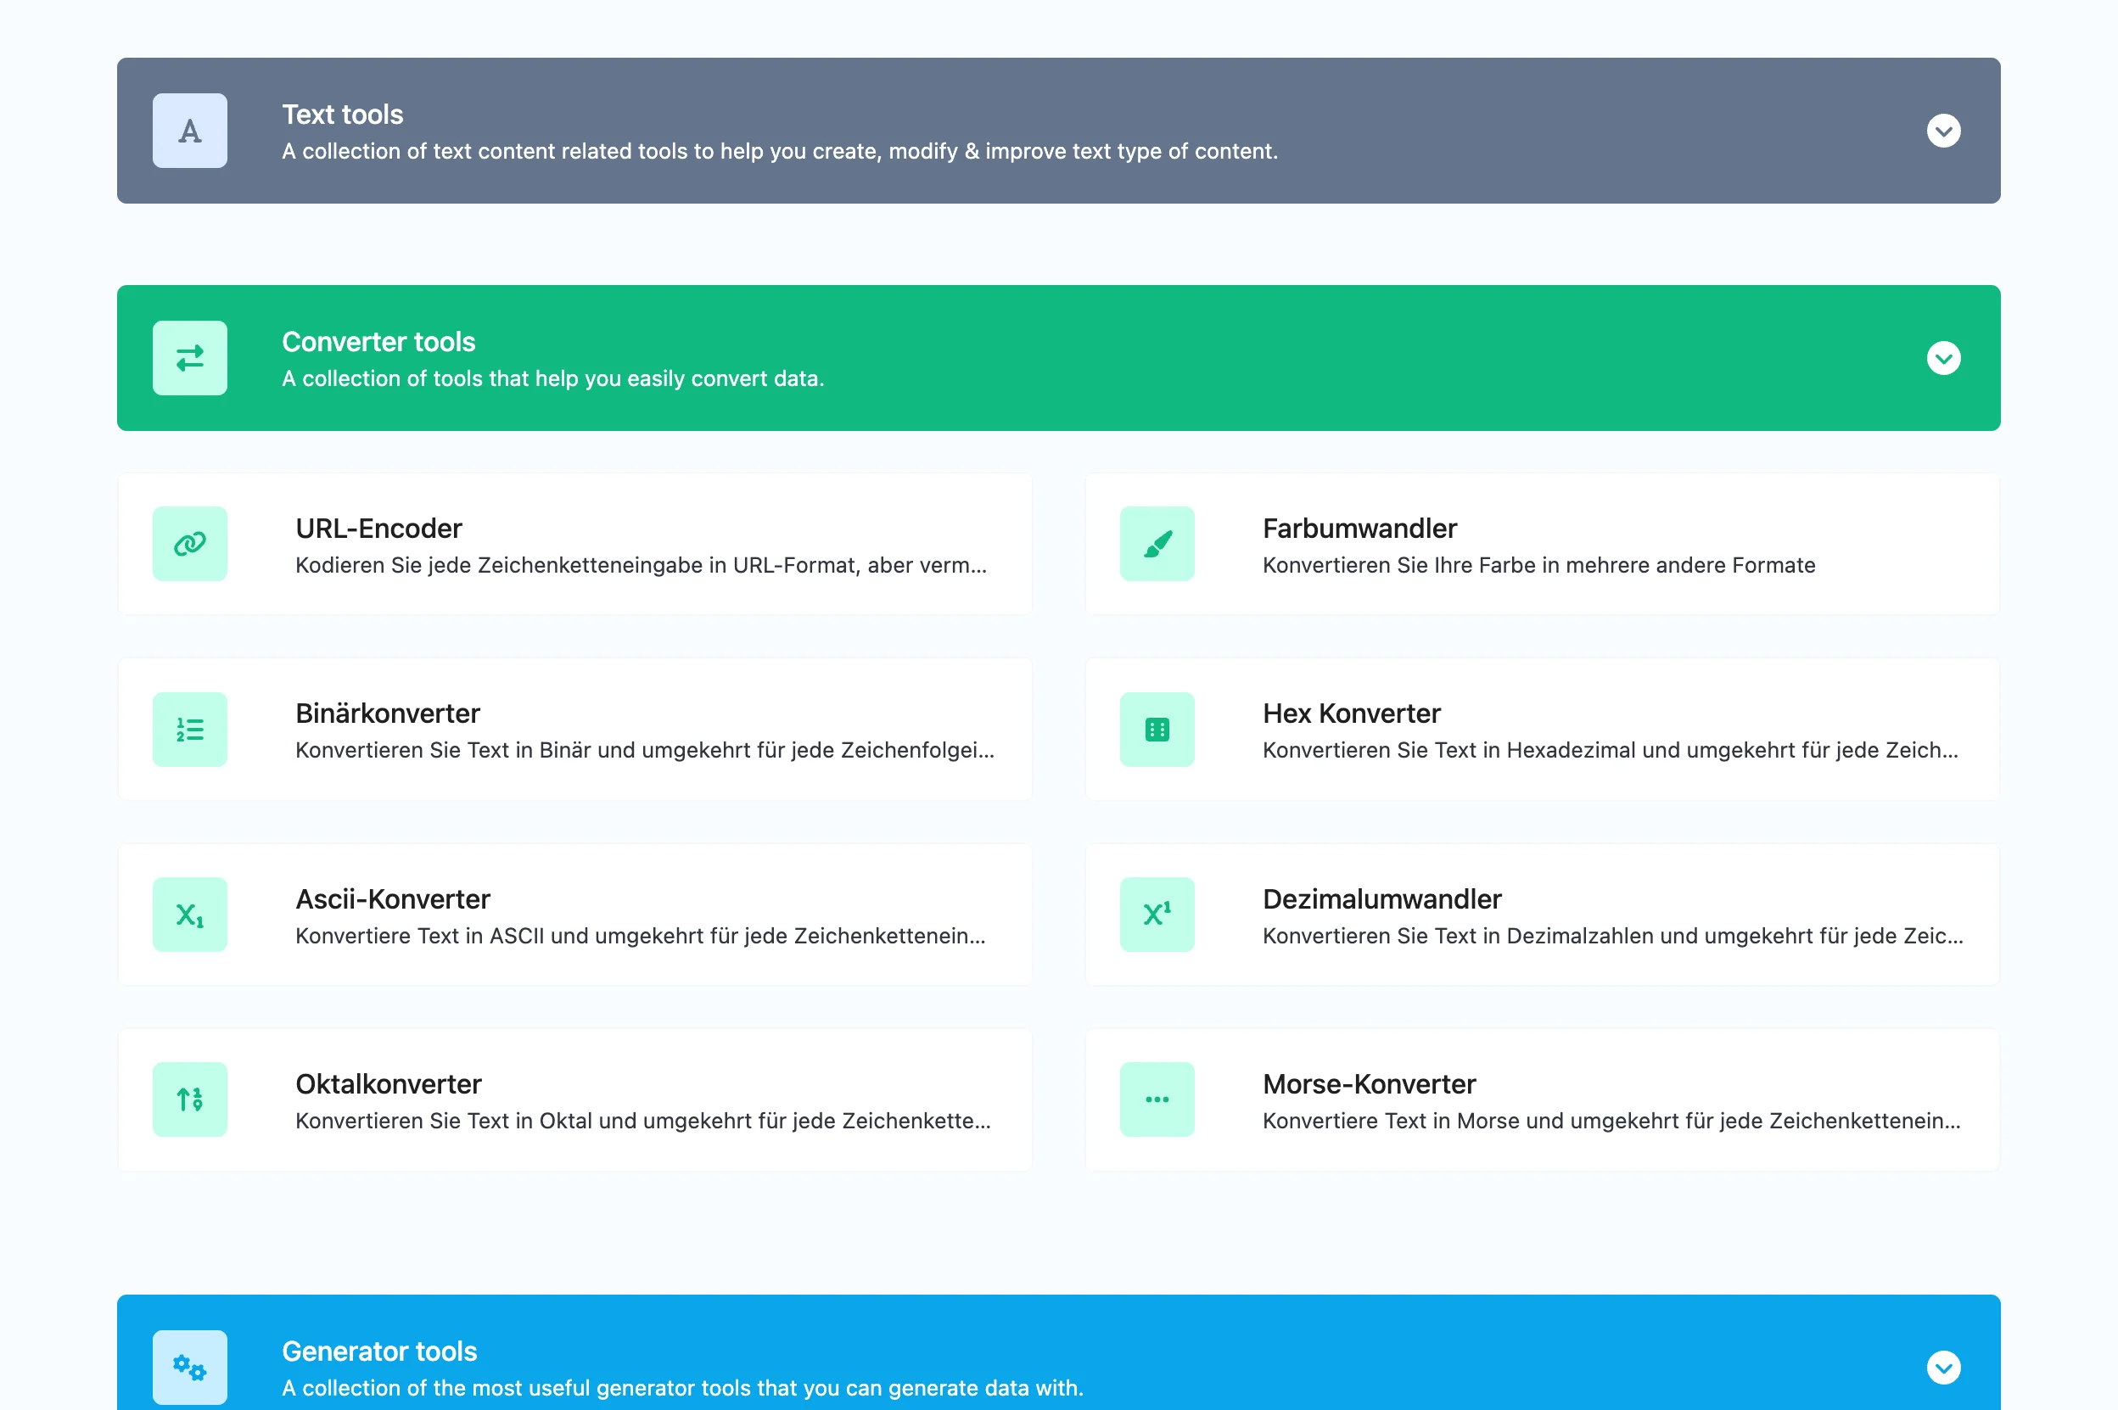Click the Generator tools header title
Screen dimensions: 2118x1410
point(378,1351)
